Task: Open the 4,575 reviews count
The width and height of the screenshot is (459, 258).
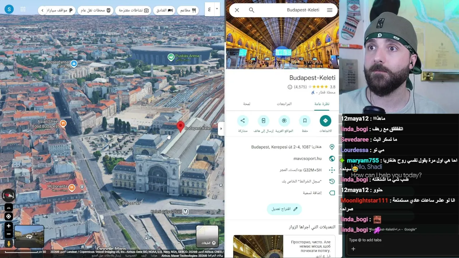Action: 301,87
